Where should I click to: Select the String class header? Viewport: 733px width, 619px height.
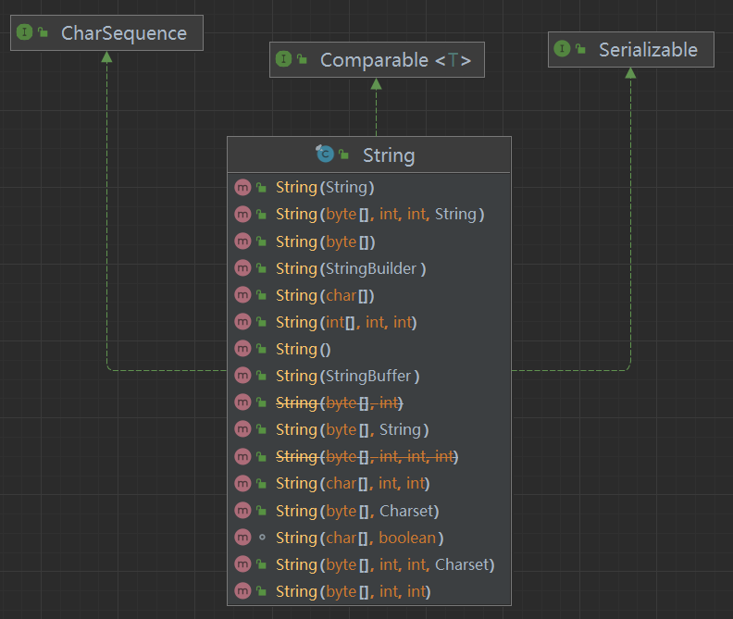[388, 155]
